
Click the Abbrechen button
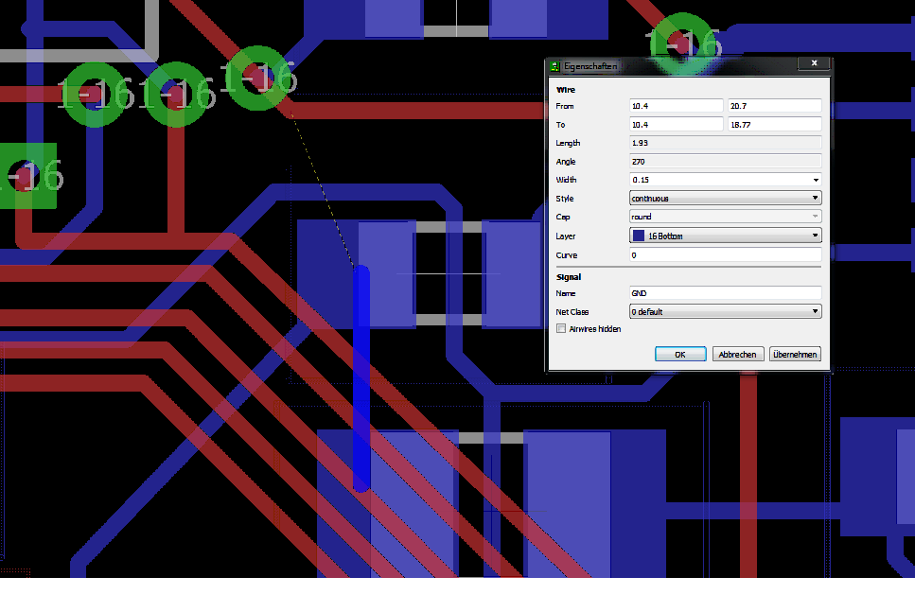coord(738,354)
